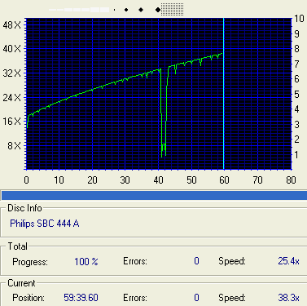Click the 24X label on the speed axis
This screenshot has height=306, width=307.
tap(11, 97)
